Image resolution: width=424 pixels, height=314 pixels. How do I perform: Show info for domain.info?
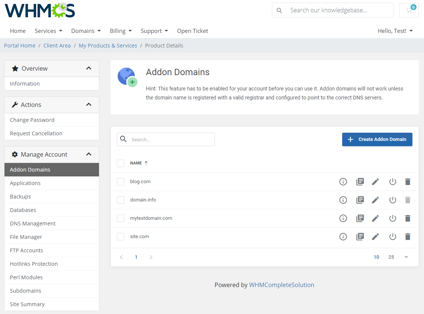pos(343,200)
